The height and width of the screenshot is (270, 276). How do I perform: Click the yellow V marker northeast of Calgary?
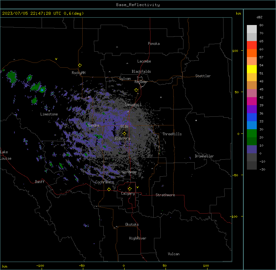137,187
